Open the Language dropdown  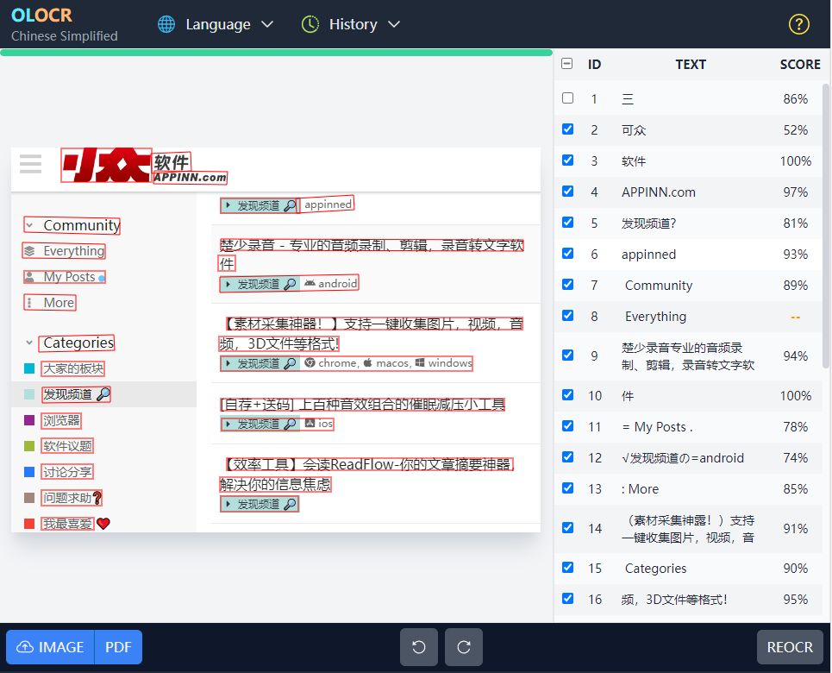[228, 24]
